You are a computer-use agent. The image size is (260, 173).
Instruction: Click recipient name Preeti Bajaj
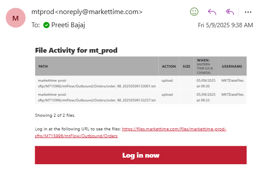[68, 25]
